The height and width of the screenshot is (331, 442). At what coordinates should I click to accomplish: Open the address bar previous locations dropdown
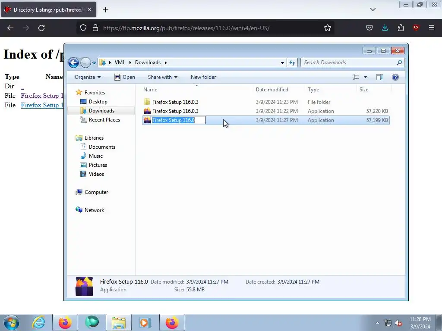point(282,63)
